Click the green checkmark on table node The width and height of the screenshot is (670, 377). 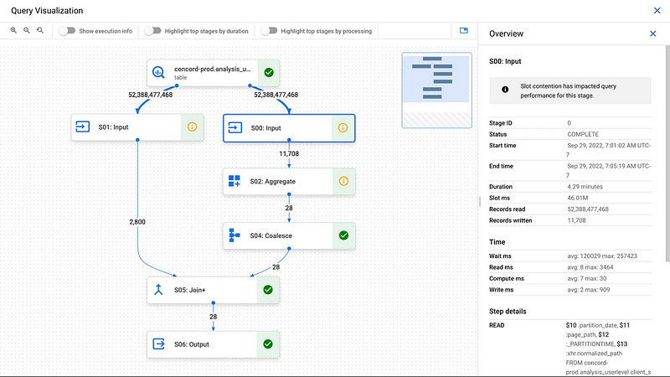coord(269,73)
